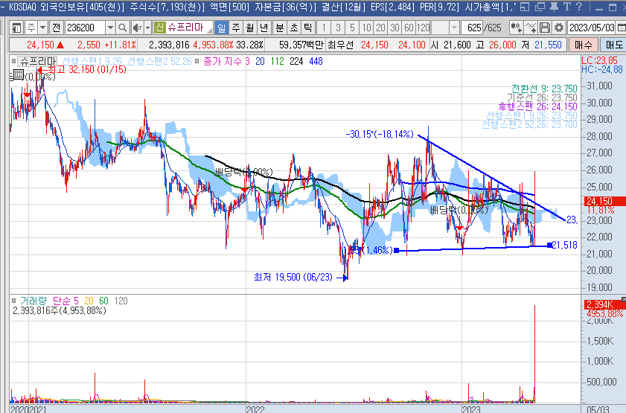This screenshot has width=626, height=413.
Task: Select the 5 interval button
Action: [x=352, y=28]
